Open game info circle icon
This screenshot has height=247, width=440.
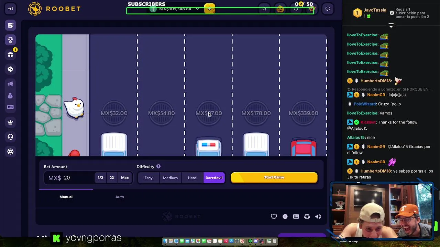(x=285, y=216)
